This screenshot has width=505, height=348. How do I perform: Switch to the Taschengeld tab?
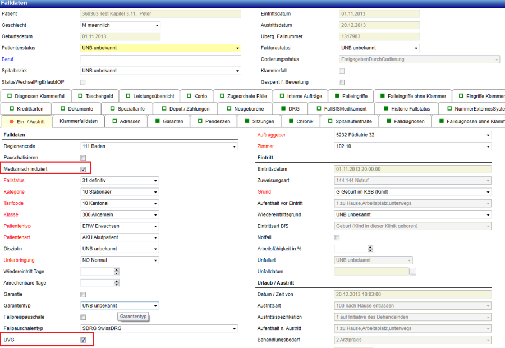coord(95,96)
